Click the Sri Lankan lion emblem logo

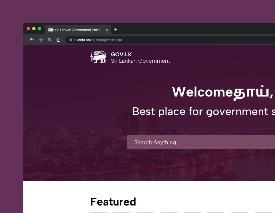click(x=98, y=57)
